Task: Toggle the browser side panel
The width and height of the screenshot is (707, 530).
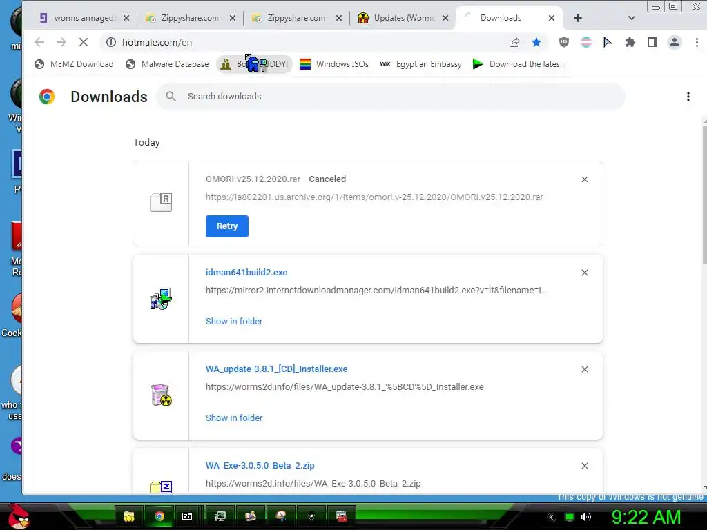Action: (652, 42)
